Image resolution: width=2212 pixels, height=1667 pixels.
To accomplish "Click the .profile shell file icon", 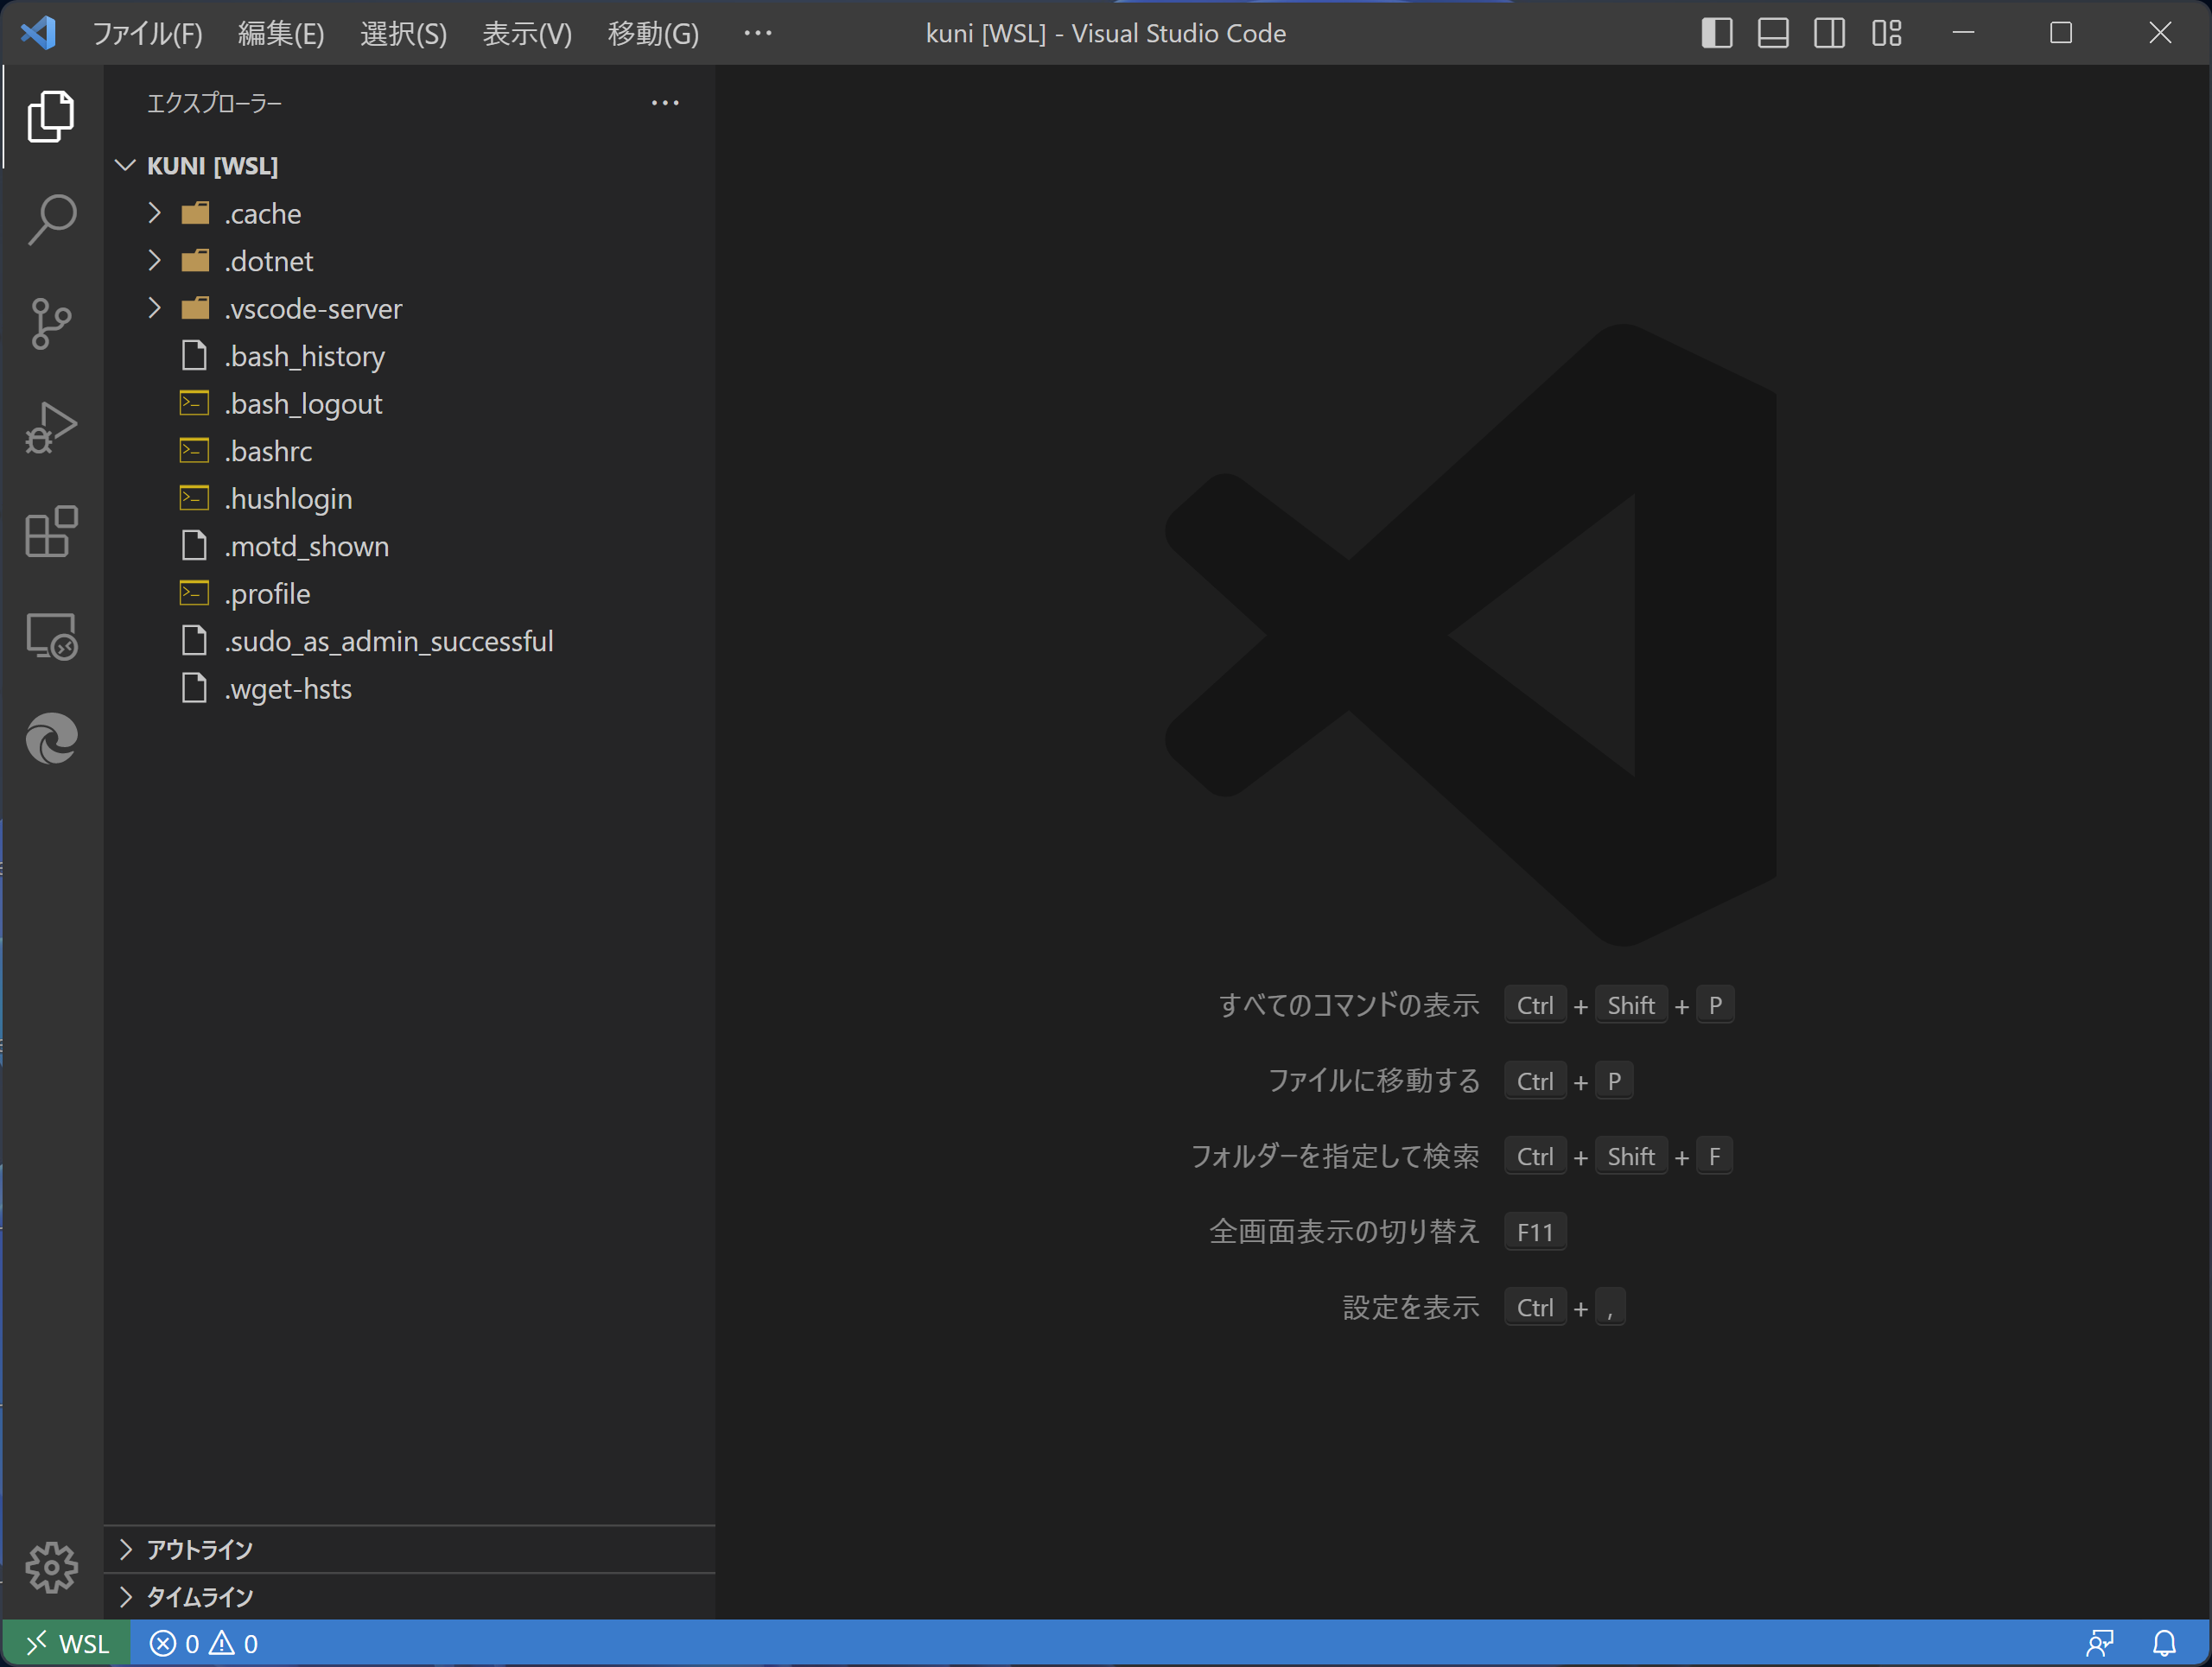I will click(x=194, y=593).
